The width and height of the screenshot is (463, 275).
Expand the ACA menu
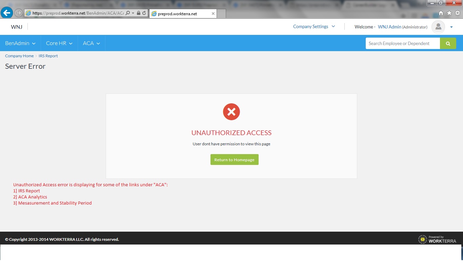click(x=91, y=43)
